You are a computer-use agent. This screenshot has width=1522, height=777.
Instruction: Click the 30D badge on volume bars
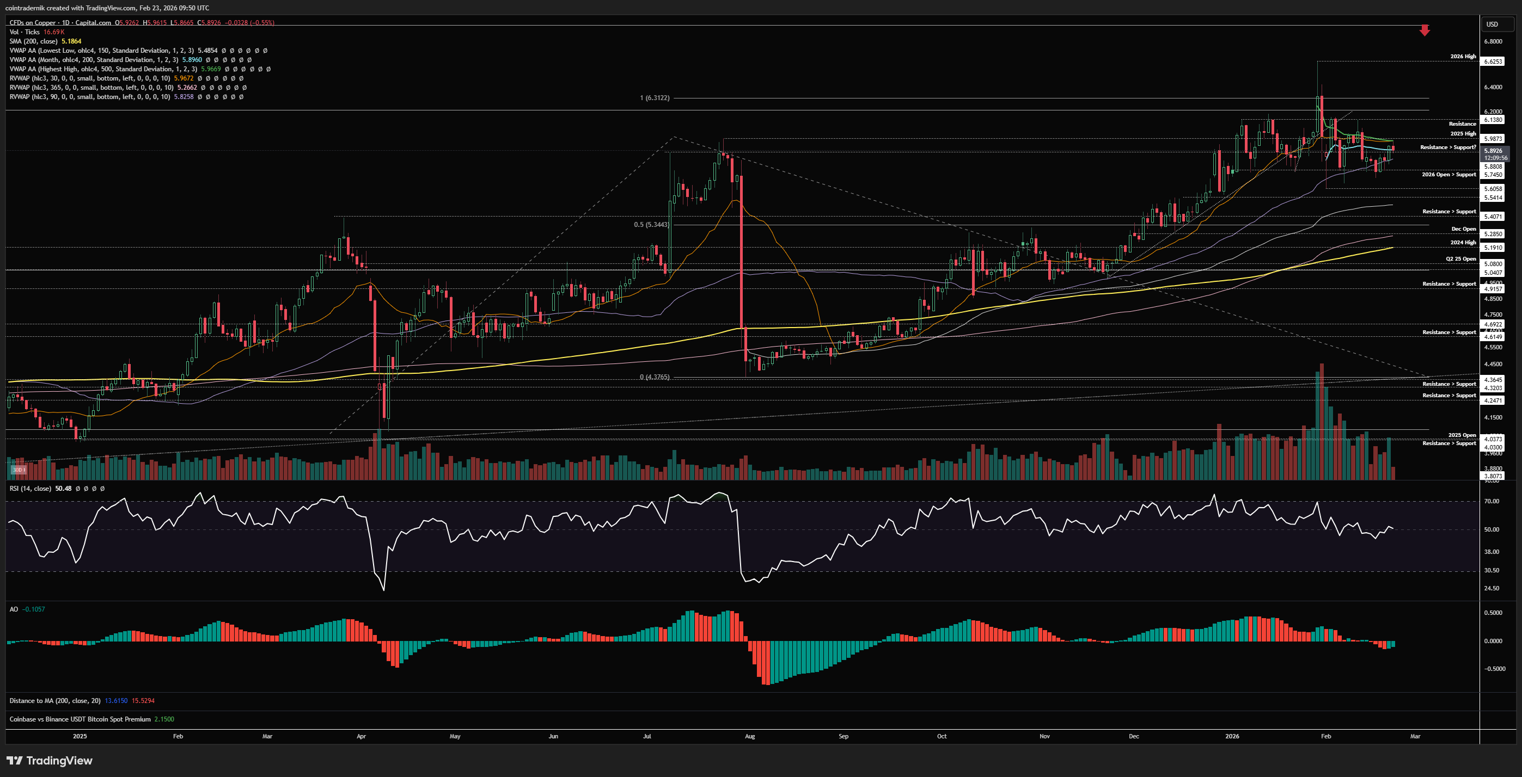pyautogui.click(x=19, y=470)
